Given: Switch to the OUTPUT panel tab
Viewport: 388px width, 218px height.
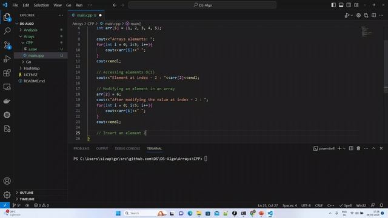Looking at the screenshot, I should tap(102, 148).
